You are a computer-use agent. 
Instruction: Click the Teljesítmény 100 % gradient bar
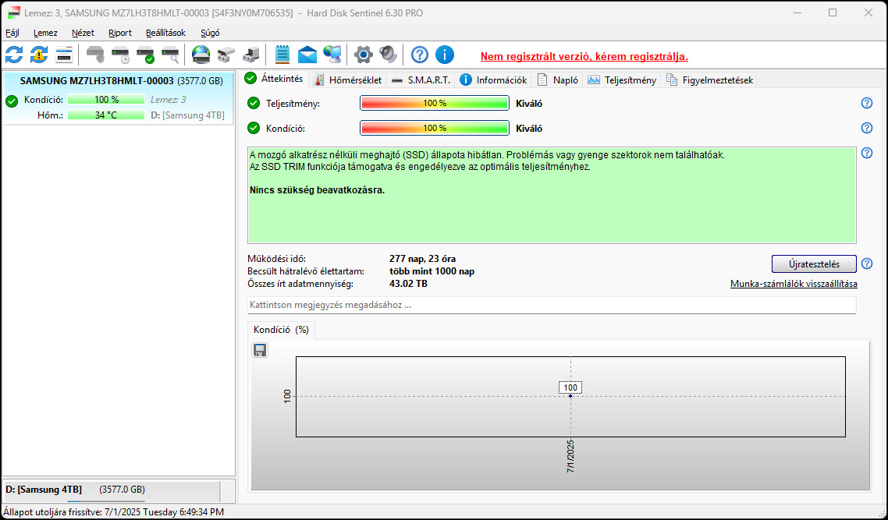pyautogui.click(x=435, y=103)
